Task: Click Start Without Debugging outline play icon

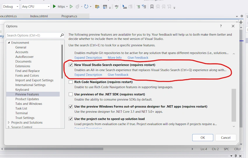Action: tap(71, 6)
